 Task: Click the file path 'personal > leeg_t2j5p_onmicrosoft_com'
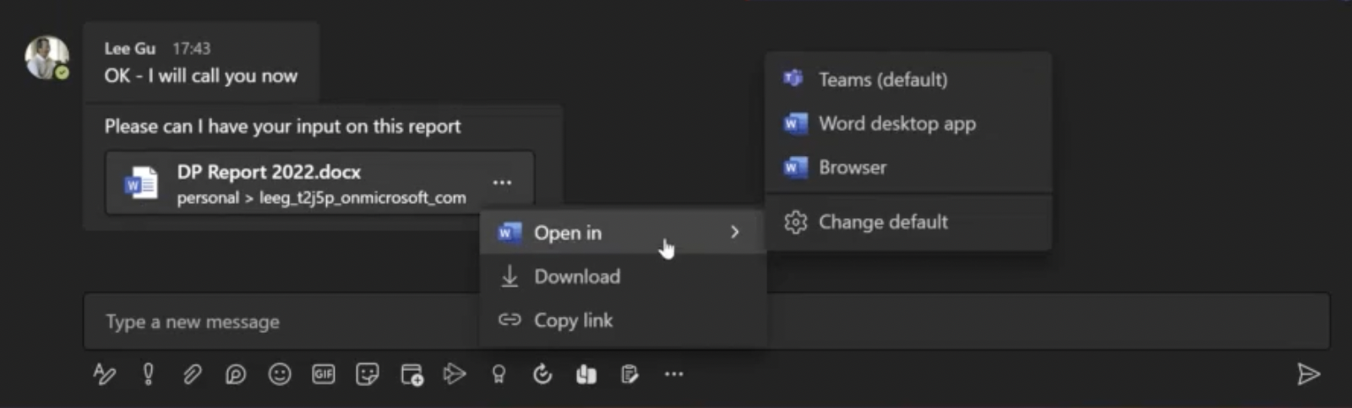(x=321, y=197)
